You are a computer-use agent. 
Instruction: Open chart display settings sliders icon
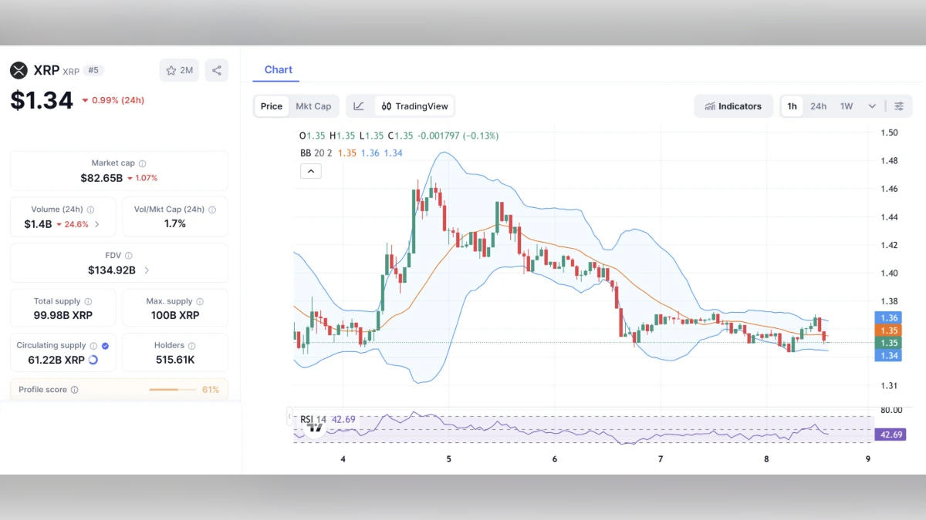coord(899,106)
